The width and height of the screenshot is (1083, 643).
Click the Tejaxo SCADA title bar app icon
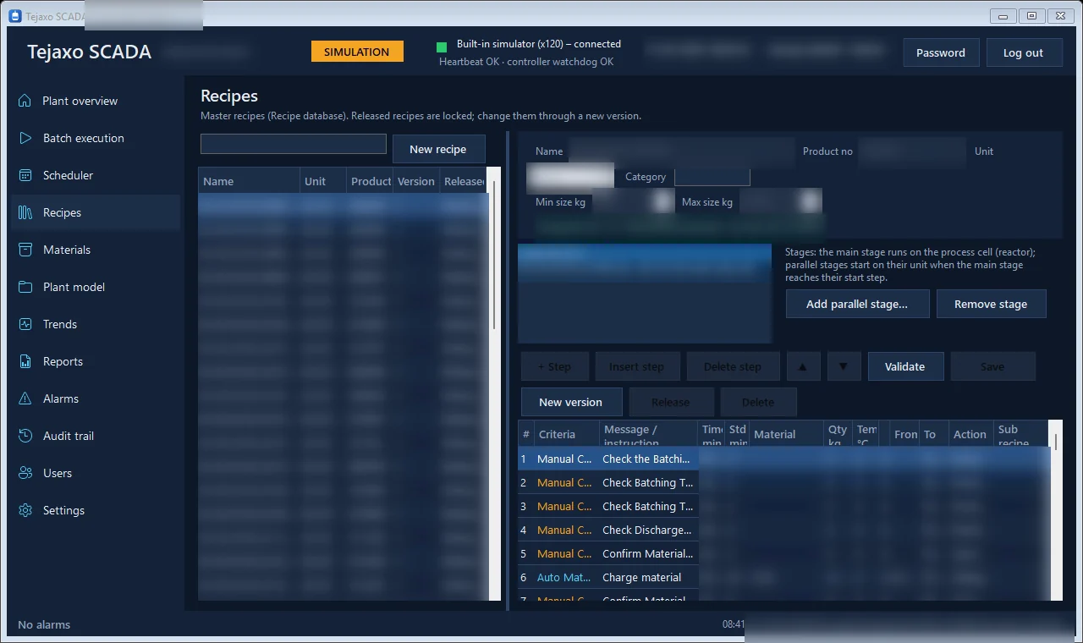(x=14, y=16)
